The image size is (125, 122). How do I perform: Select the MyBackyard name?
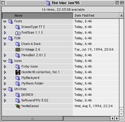30,78
